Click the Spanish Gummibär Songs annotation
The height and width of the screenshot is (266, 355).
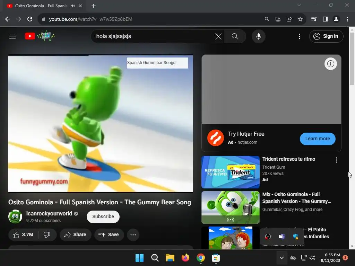157,63
